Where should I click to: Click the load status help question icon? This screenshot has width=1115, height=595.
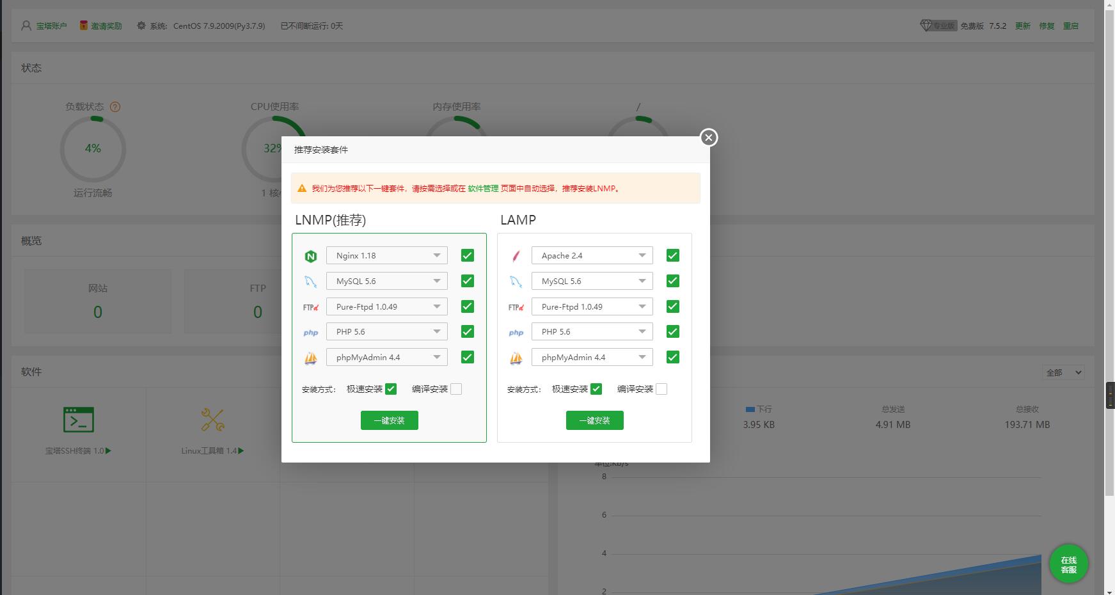(x=115, y=107)
